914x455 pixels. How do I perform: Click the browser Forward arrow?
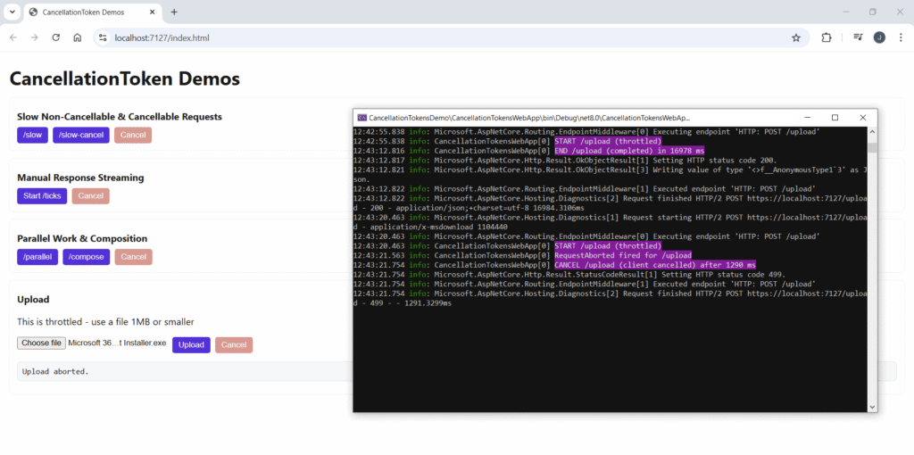point(35,37)
